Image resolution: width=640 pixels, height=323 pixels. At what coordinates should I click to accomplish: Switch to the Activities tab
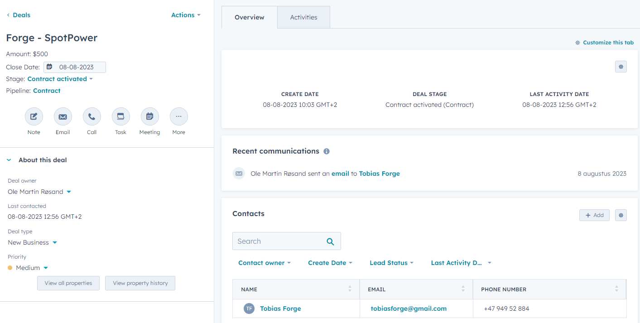point(303,17)
